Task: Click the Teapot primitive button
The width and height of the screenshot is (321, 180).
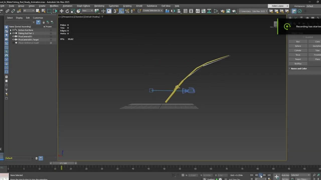Action: point(298,59)
